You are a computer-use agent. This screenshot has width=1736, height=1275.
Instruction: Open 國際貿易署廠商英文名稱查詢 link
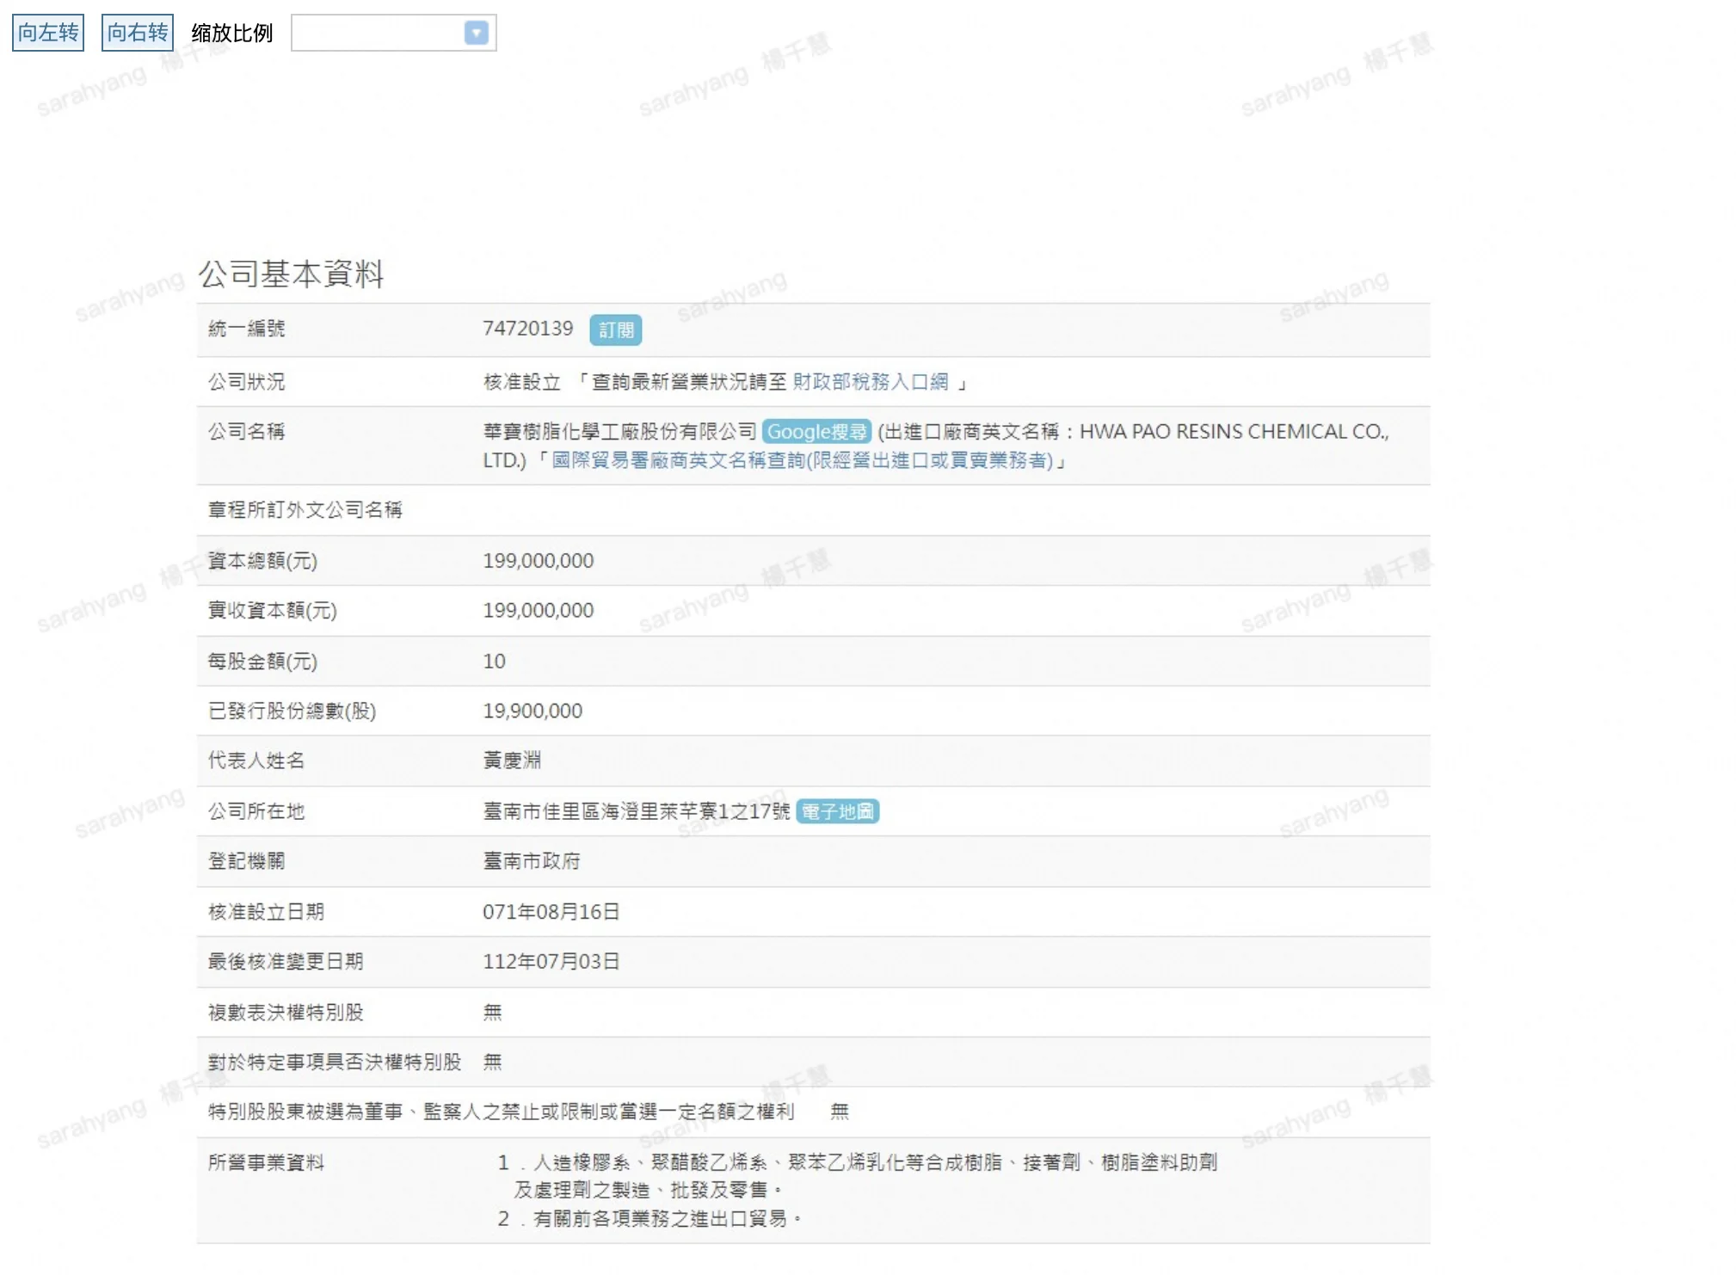pos(802,461)
